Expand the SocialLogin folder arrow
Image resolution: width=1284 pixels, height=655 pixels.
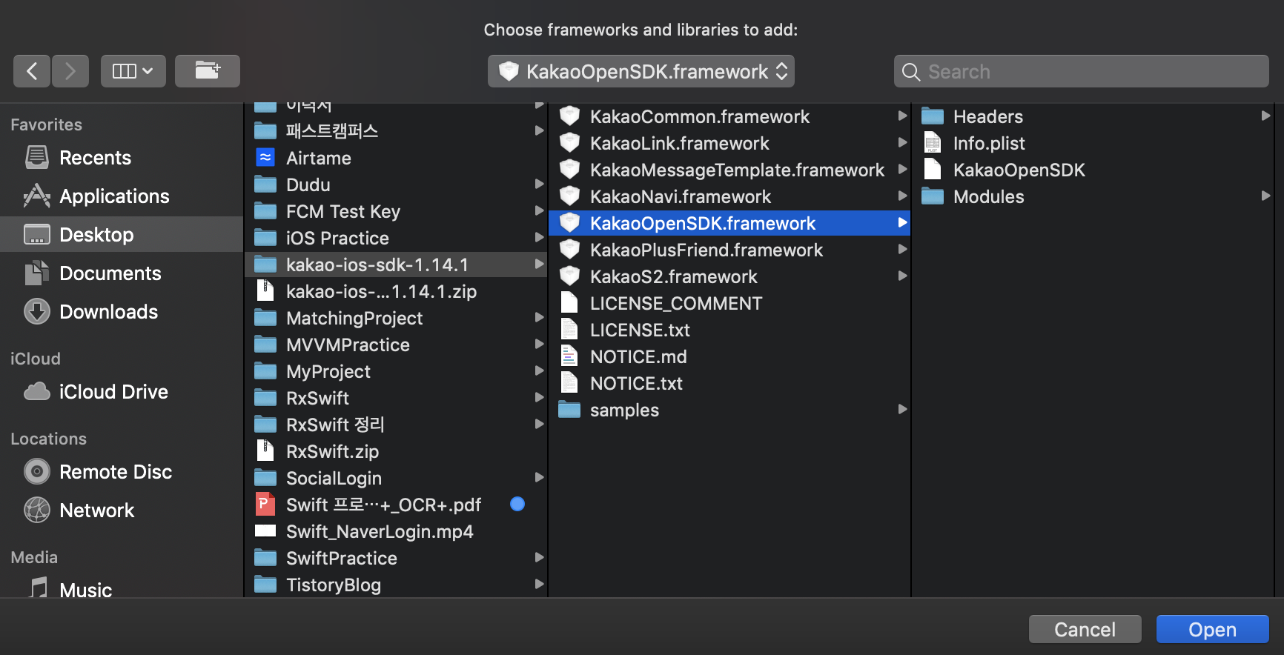click(x=539, y=477)
